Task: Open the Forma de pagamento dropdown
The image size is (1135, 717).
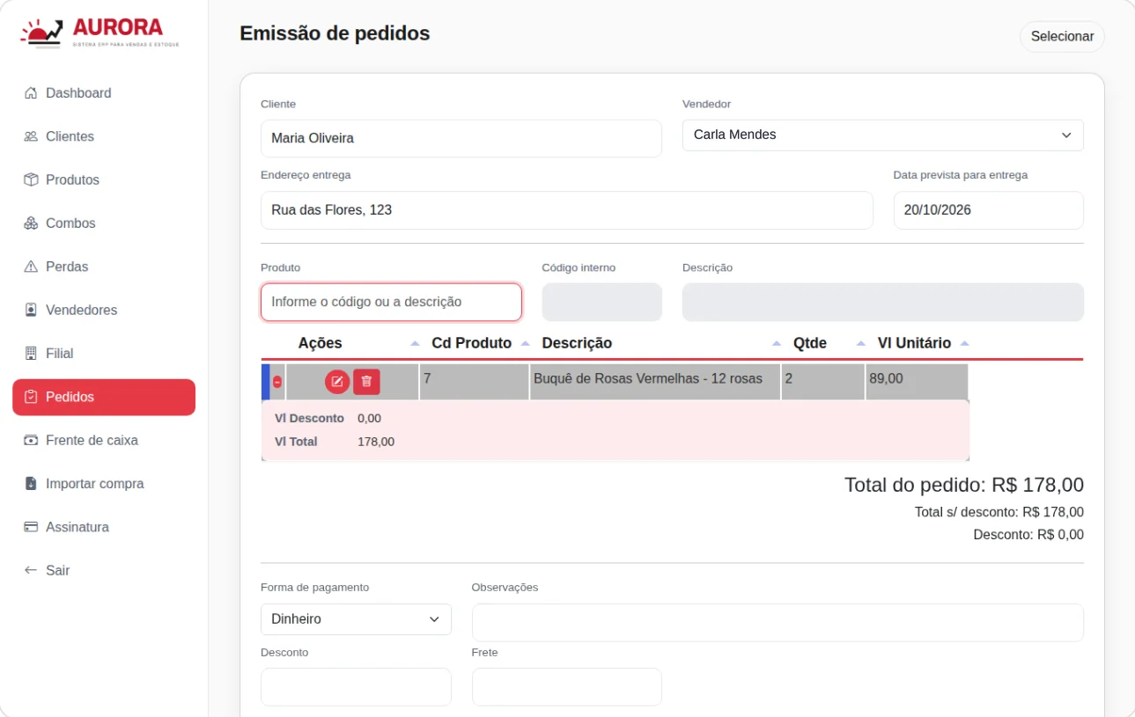Action: (356, 619)
